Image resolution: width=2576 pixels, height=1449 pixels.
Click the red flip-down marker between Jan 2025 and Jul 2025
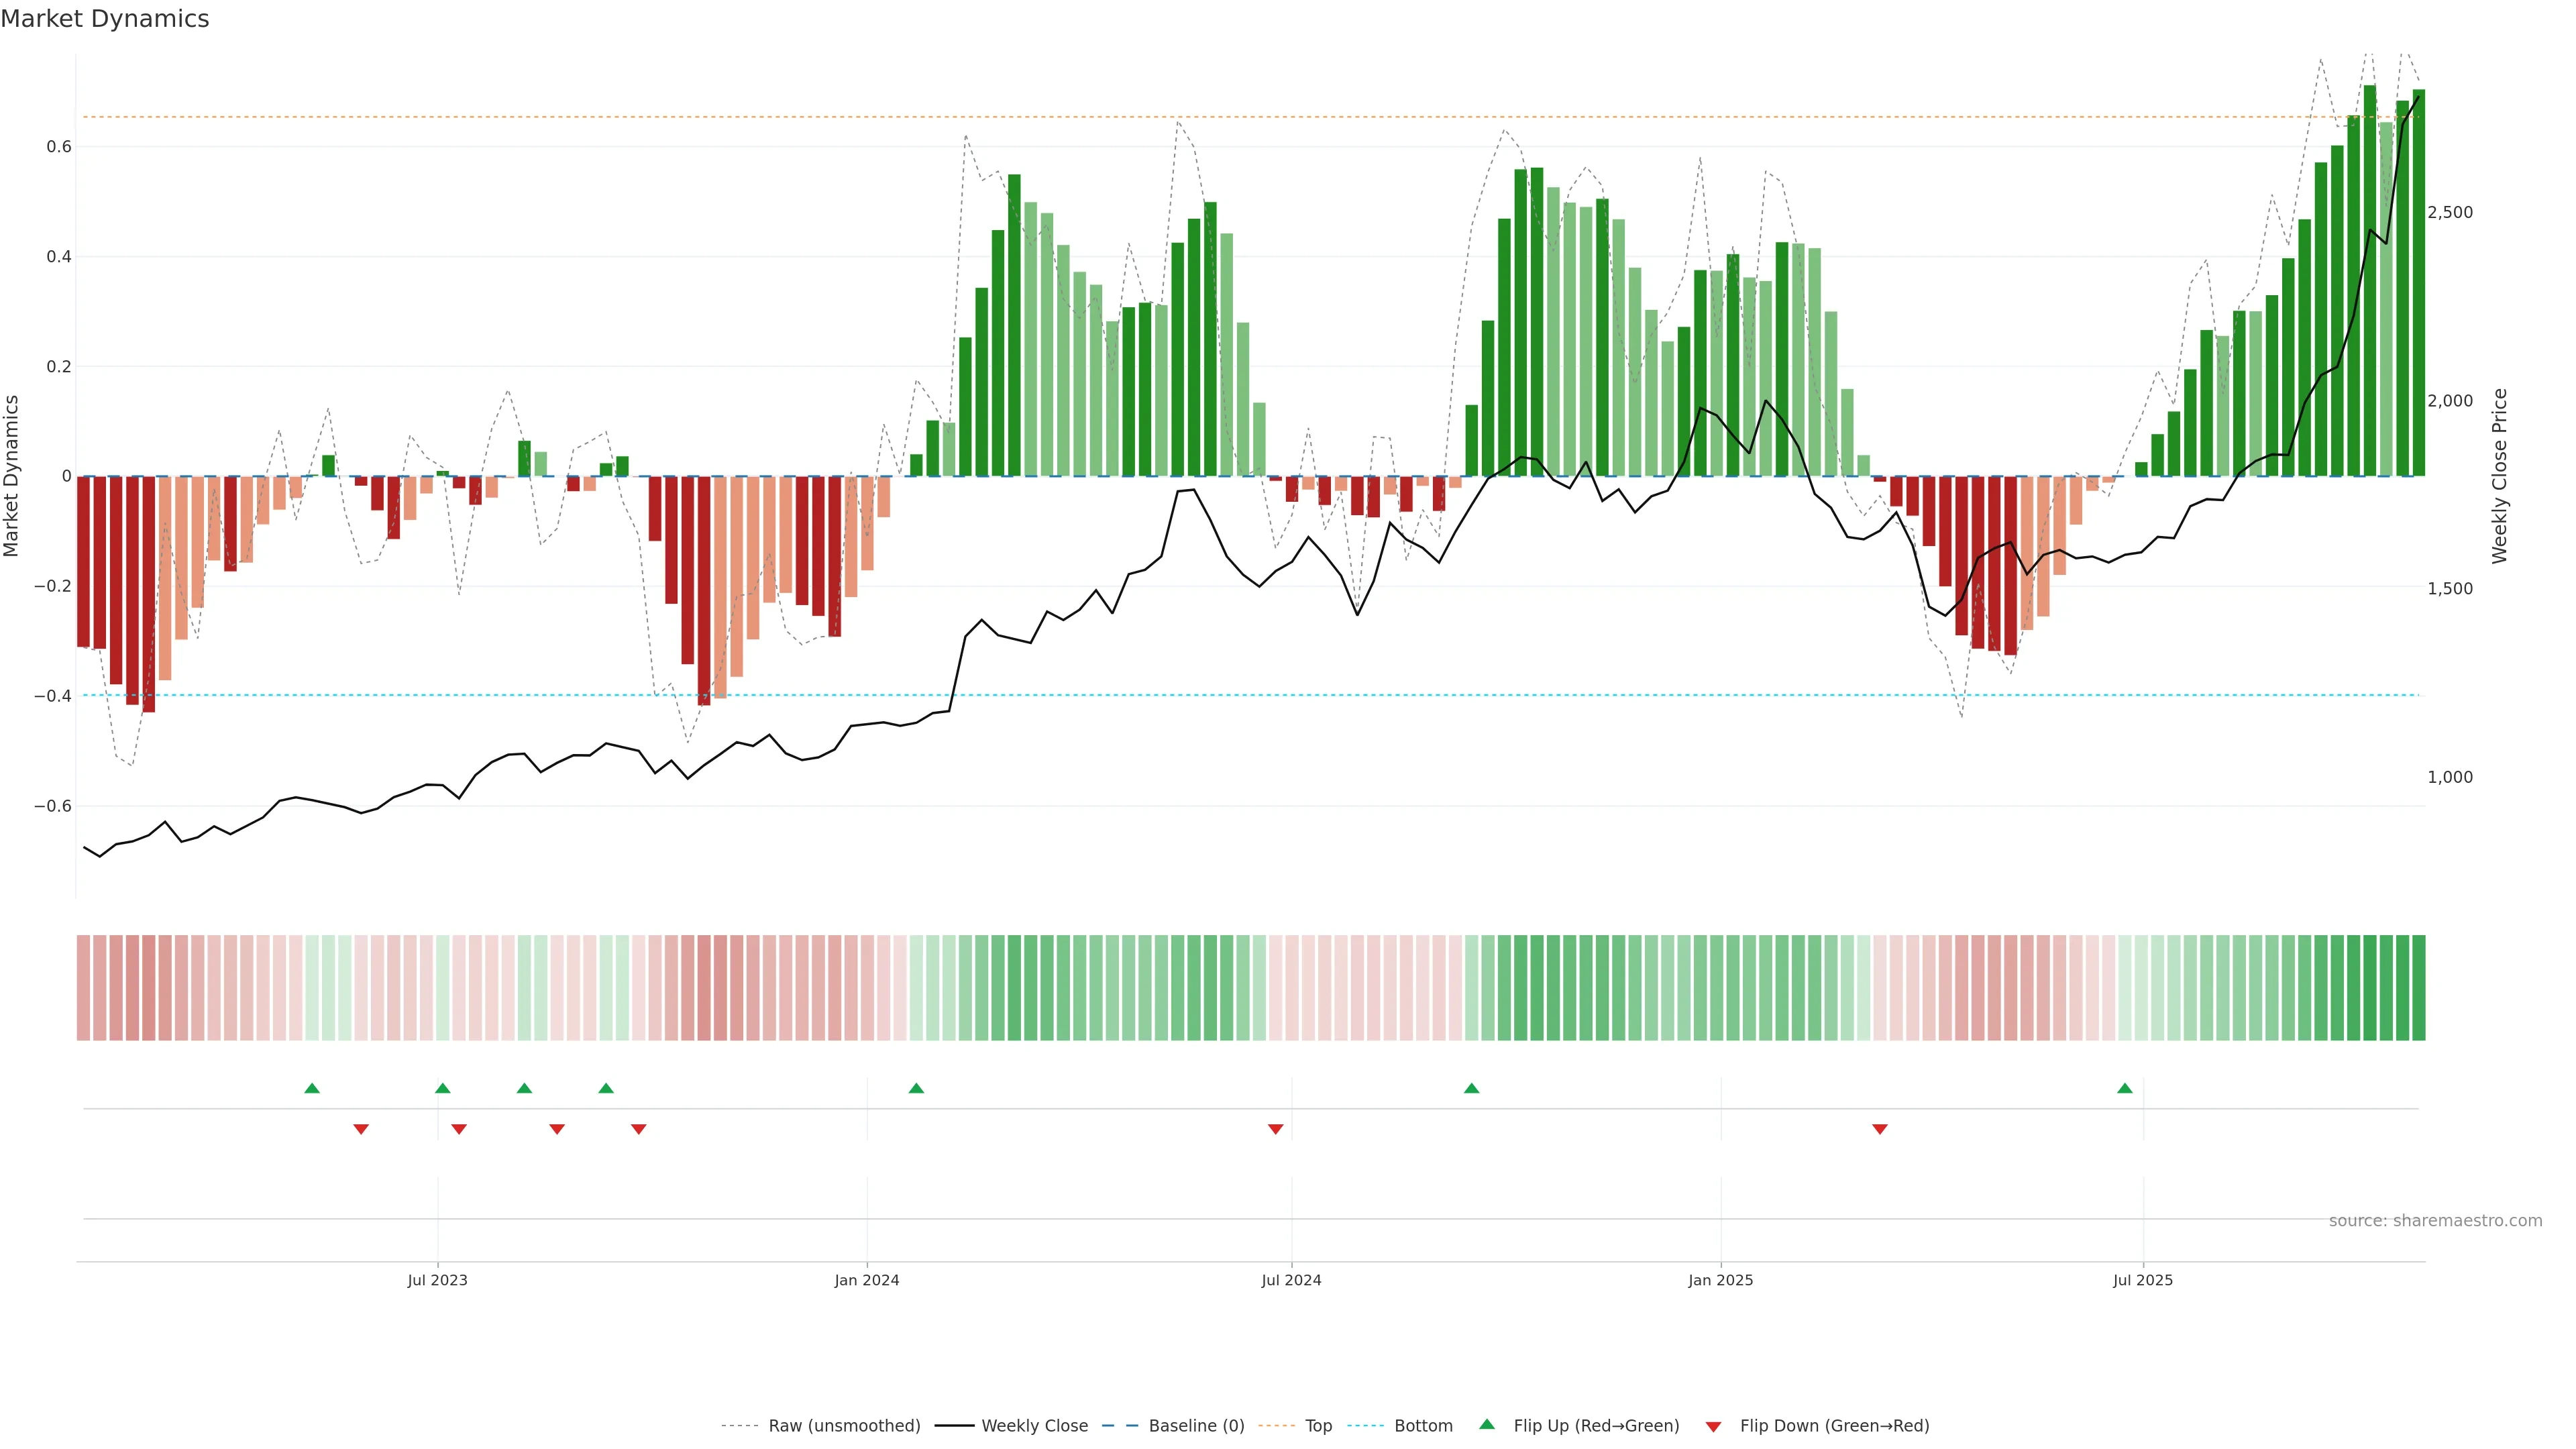click(1880, 1129)
